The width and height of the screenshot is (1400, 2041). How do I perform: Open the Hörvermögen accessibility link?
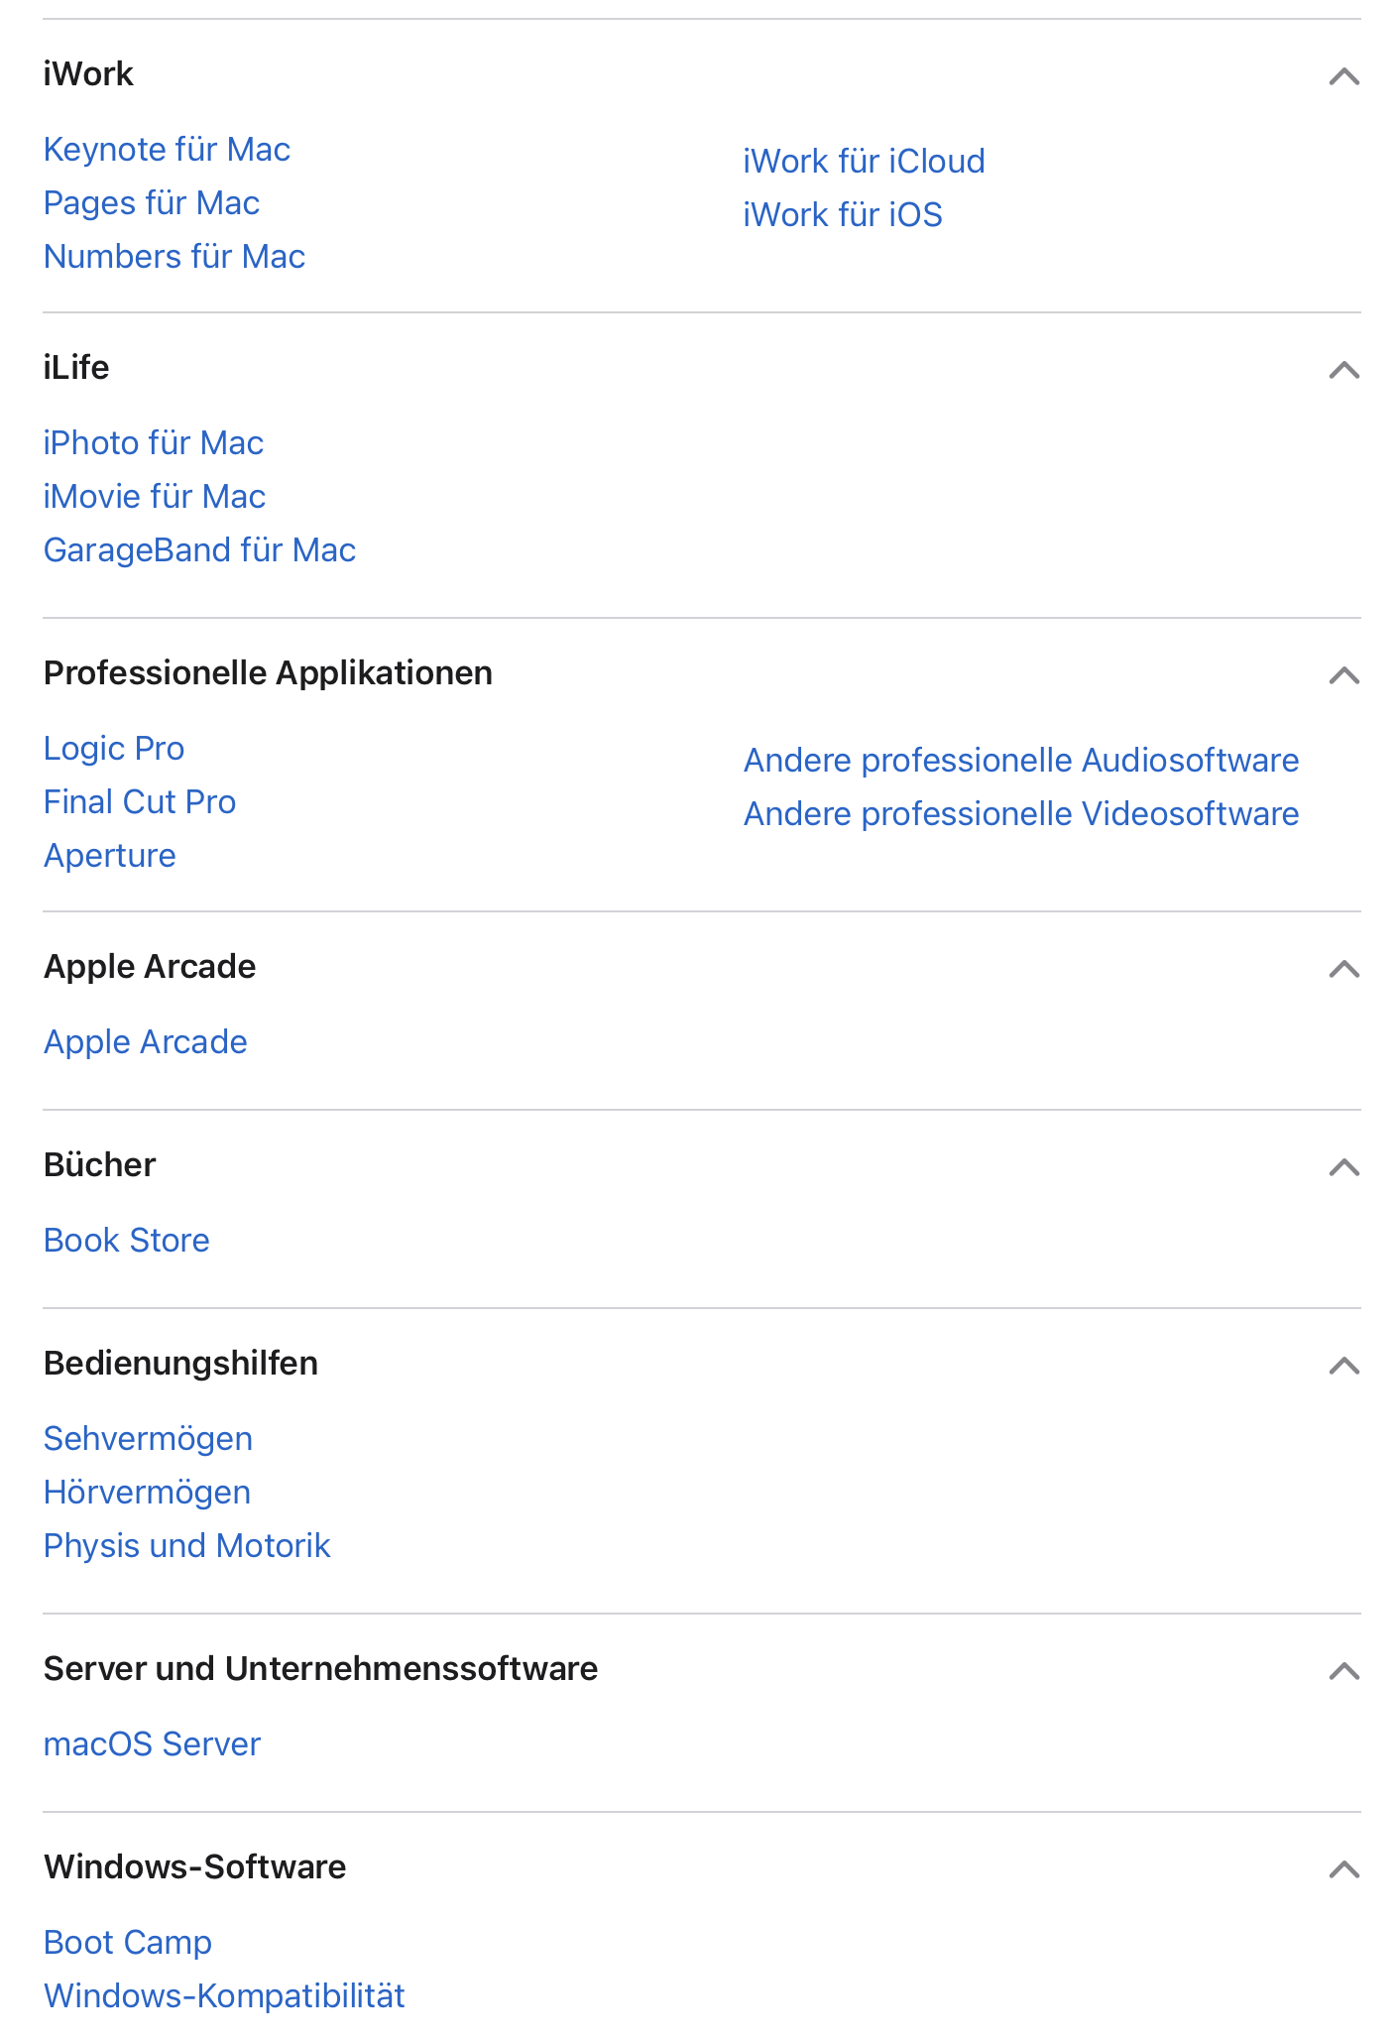coord(147,1493)
